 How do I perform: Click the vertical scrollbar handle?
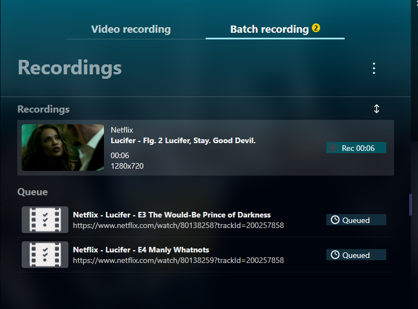411,204
